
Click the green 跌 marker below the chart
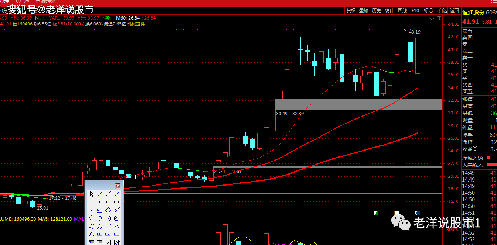(x=376, y=213)
